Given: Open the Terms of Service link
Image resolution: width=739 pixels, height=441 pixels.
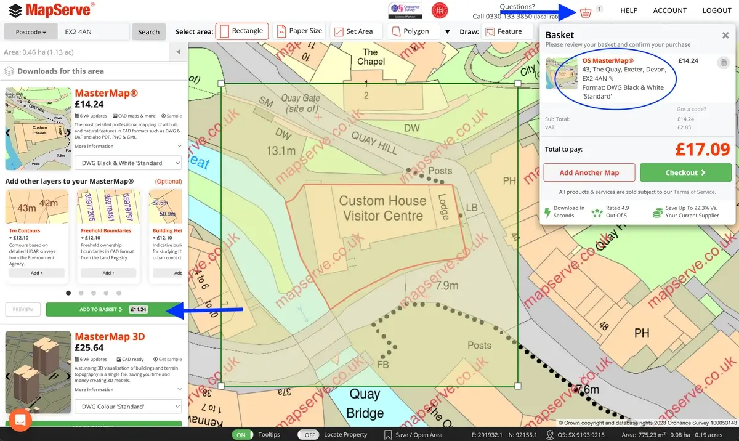Looking at the screenshot, I should [x=694, y=192].
